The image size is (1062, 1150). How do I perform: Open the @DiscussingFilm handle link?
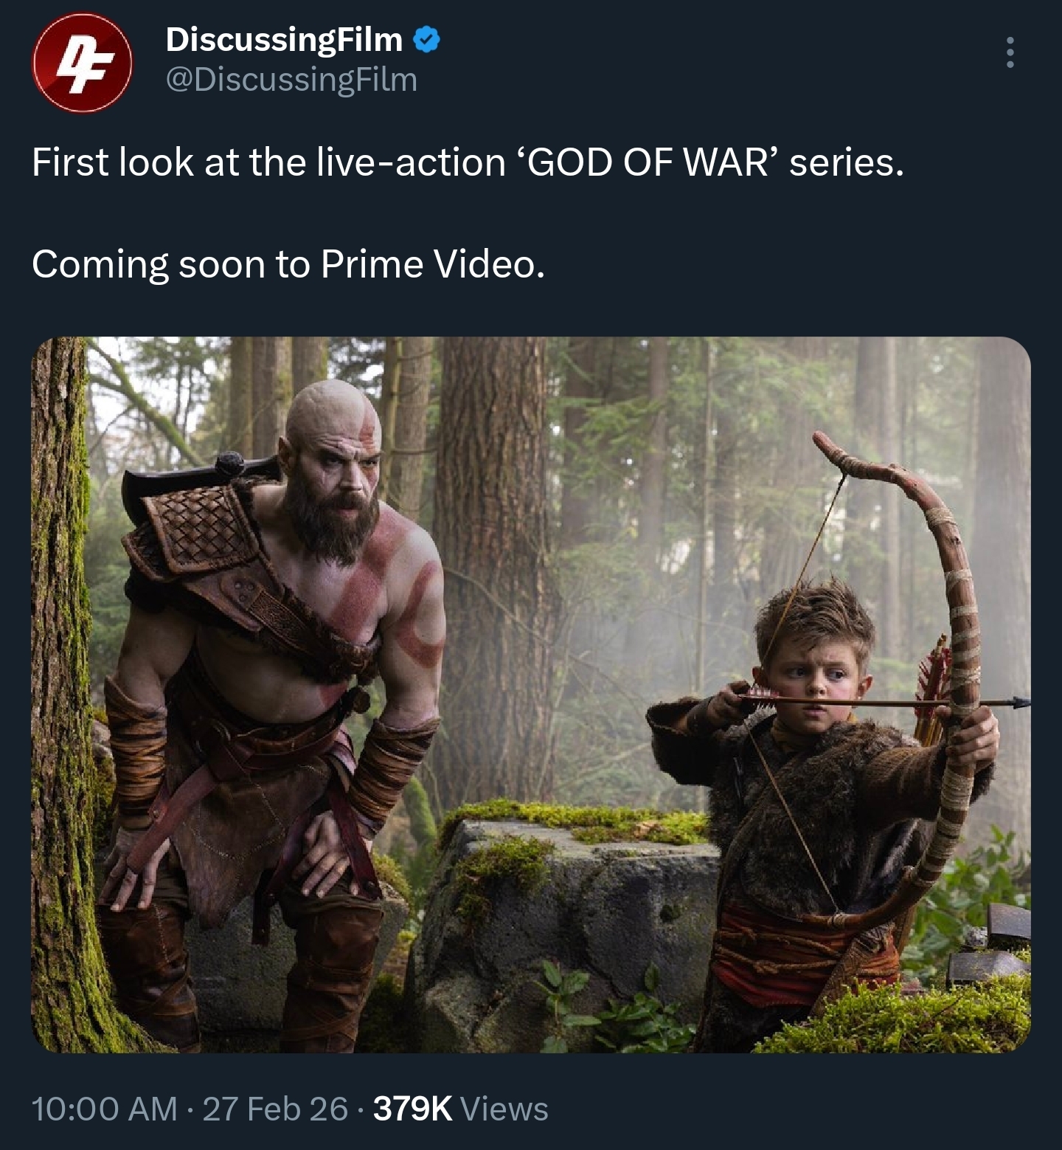coord(292,80)
